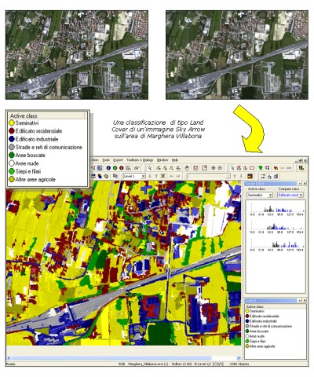Open the Active class Seminativi dropdown
Screen dimensions: 314x377
coord(260,195)
